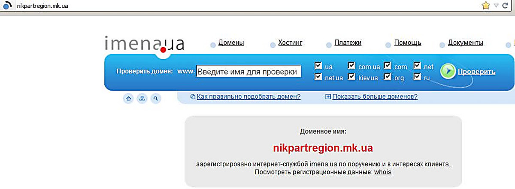The width and height of the screenshot is (515, 189).
Task: Toggle the .ua checkbox
Action: (318, 66)
